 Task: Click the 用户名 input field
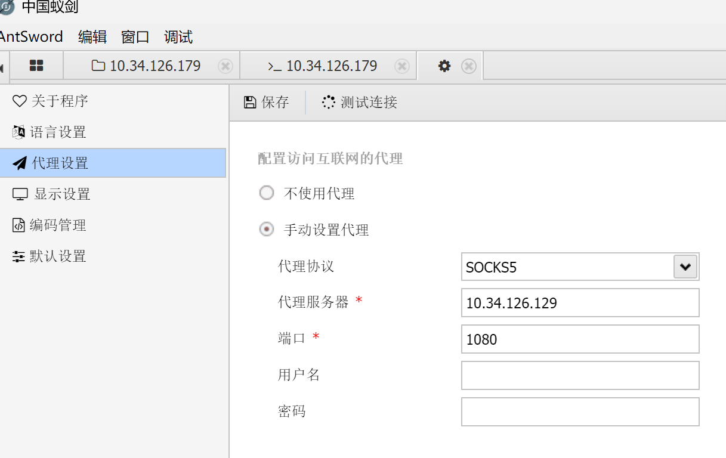click(580, 376)
